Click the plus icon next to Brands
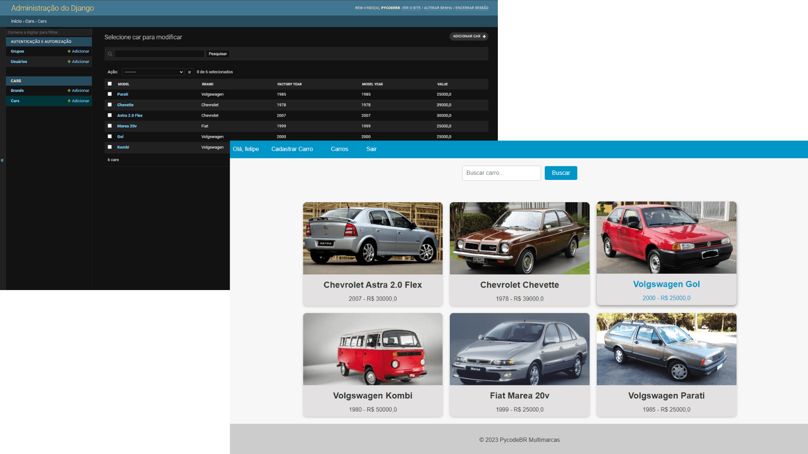This screenshot has height=454, width=808. pyautogui.click(x=69, y=91)
